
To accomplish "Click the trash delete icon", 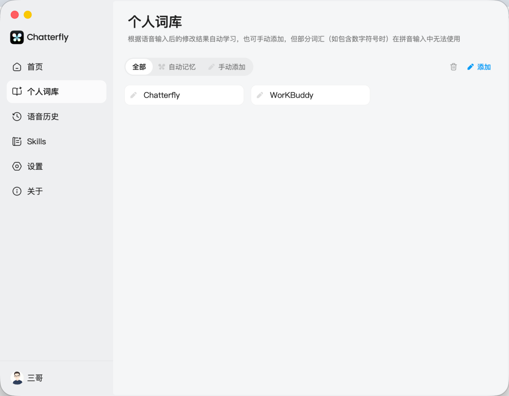I will (x=453, y=67).
